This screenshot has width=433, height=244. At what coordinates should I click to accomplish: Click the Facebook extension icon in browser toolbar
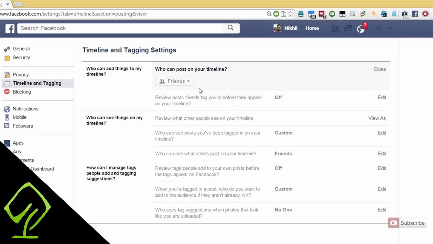click(x=415, y=14)
